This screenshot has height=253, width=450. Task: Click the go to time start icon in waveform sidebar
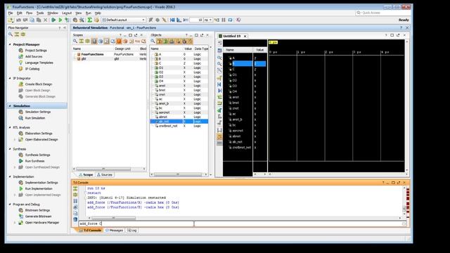pos(219,84)
